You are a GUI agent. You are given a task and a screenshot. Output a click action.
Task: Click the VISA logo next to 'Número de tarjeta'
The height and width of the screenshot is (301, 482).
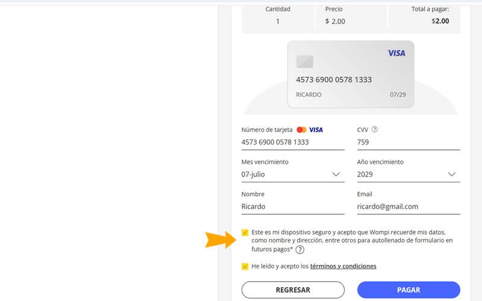(x=316, y=129)
